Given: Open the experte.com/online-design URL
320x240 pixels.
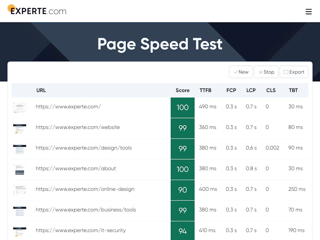Looking at the screenshot, I should pyautogui.click(x=85, y=189).
